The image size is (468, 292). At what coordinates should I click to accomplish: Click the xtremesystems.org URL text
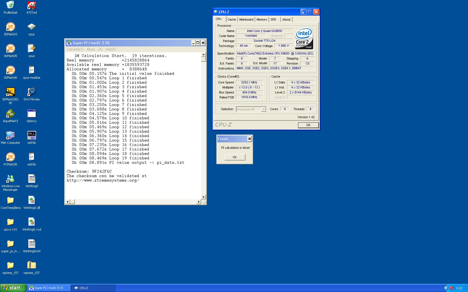tap(103, 180)
